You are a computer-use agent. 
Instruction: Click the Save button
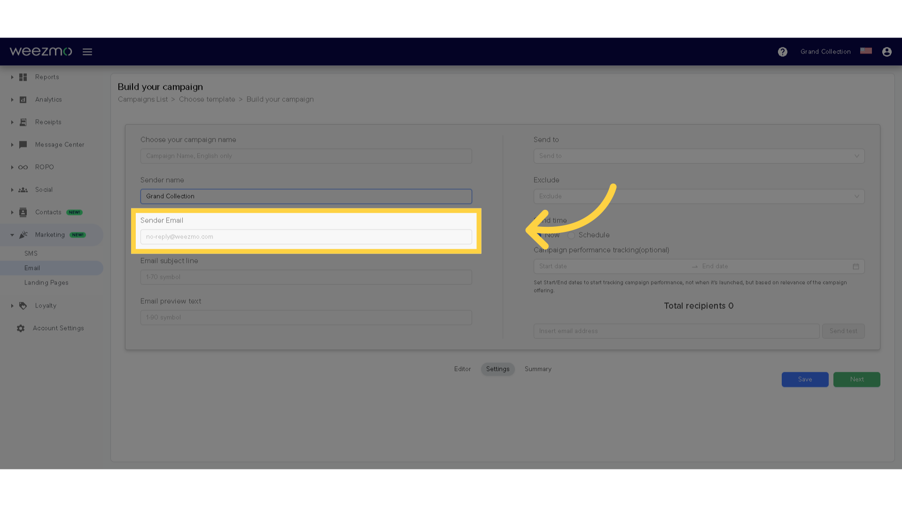[805, 379]
